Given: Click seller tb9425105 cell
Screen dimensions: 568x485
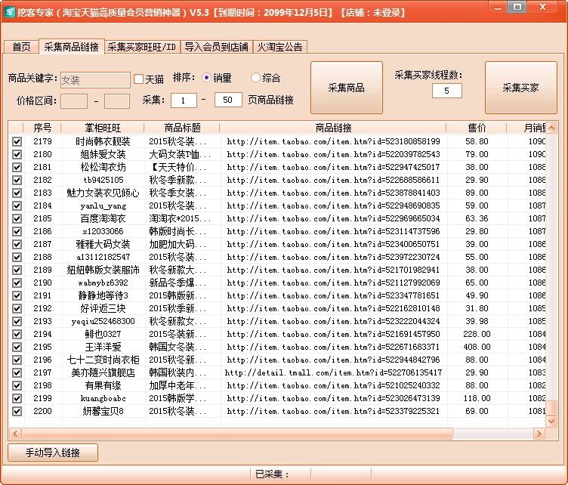Looking at the screenshot, I should [103, 180].
